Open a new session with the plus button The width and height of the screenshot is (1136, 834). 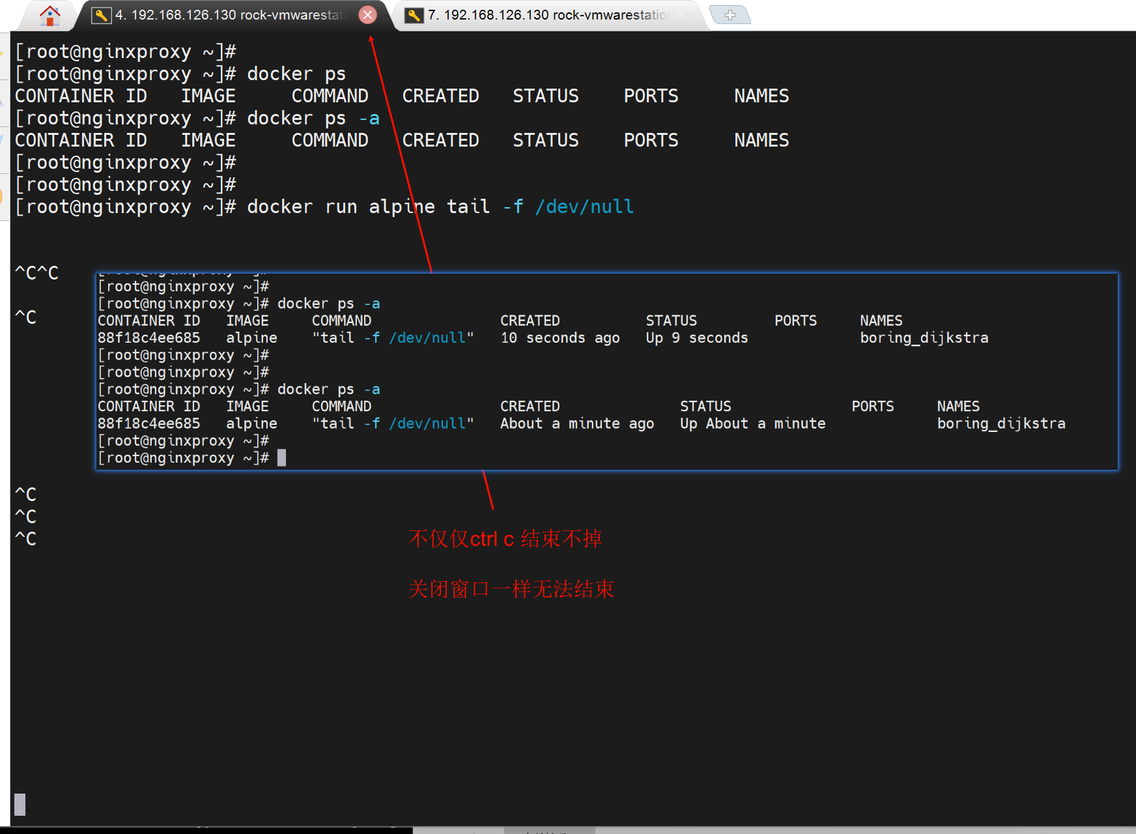click(730, 14)
